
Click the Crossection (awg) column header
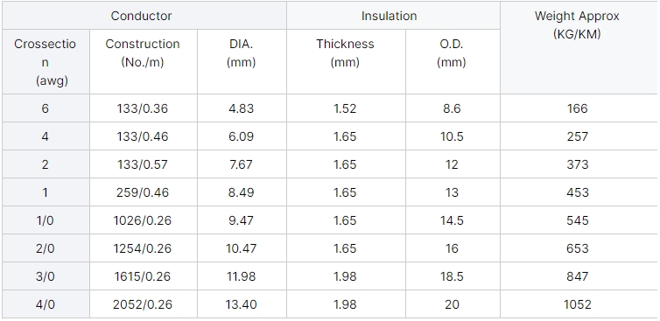coord(45,62)
